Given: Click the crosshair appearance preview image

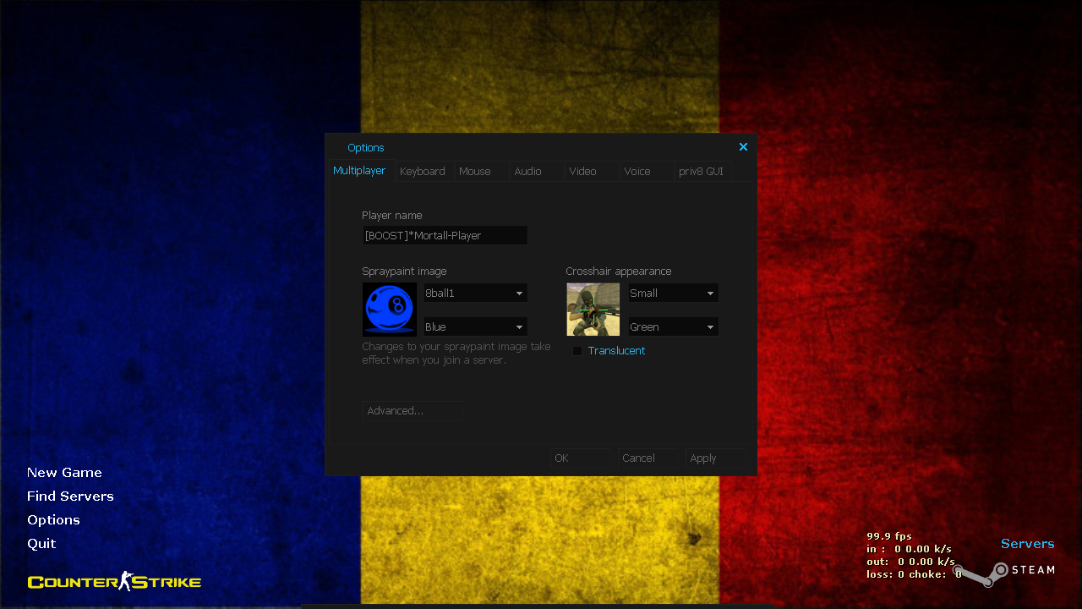Looking at the screenshot, I should [592, 309].
